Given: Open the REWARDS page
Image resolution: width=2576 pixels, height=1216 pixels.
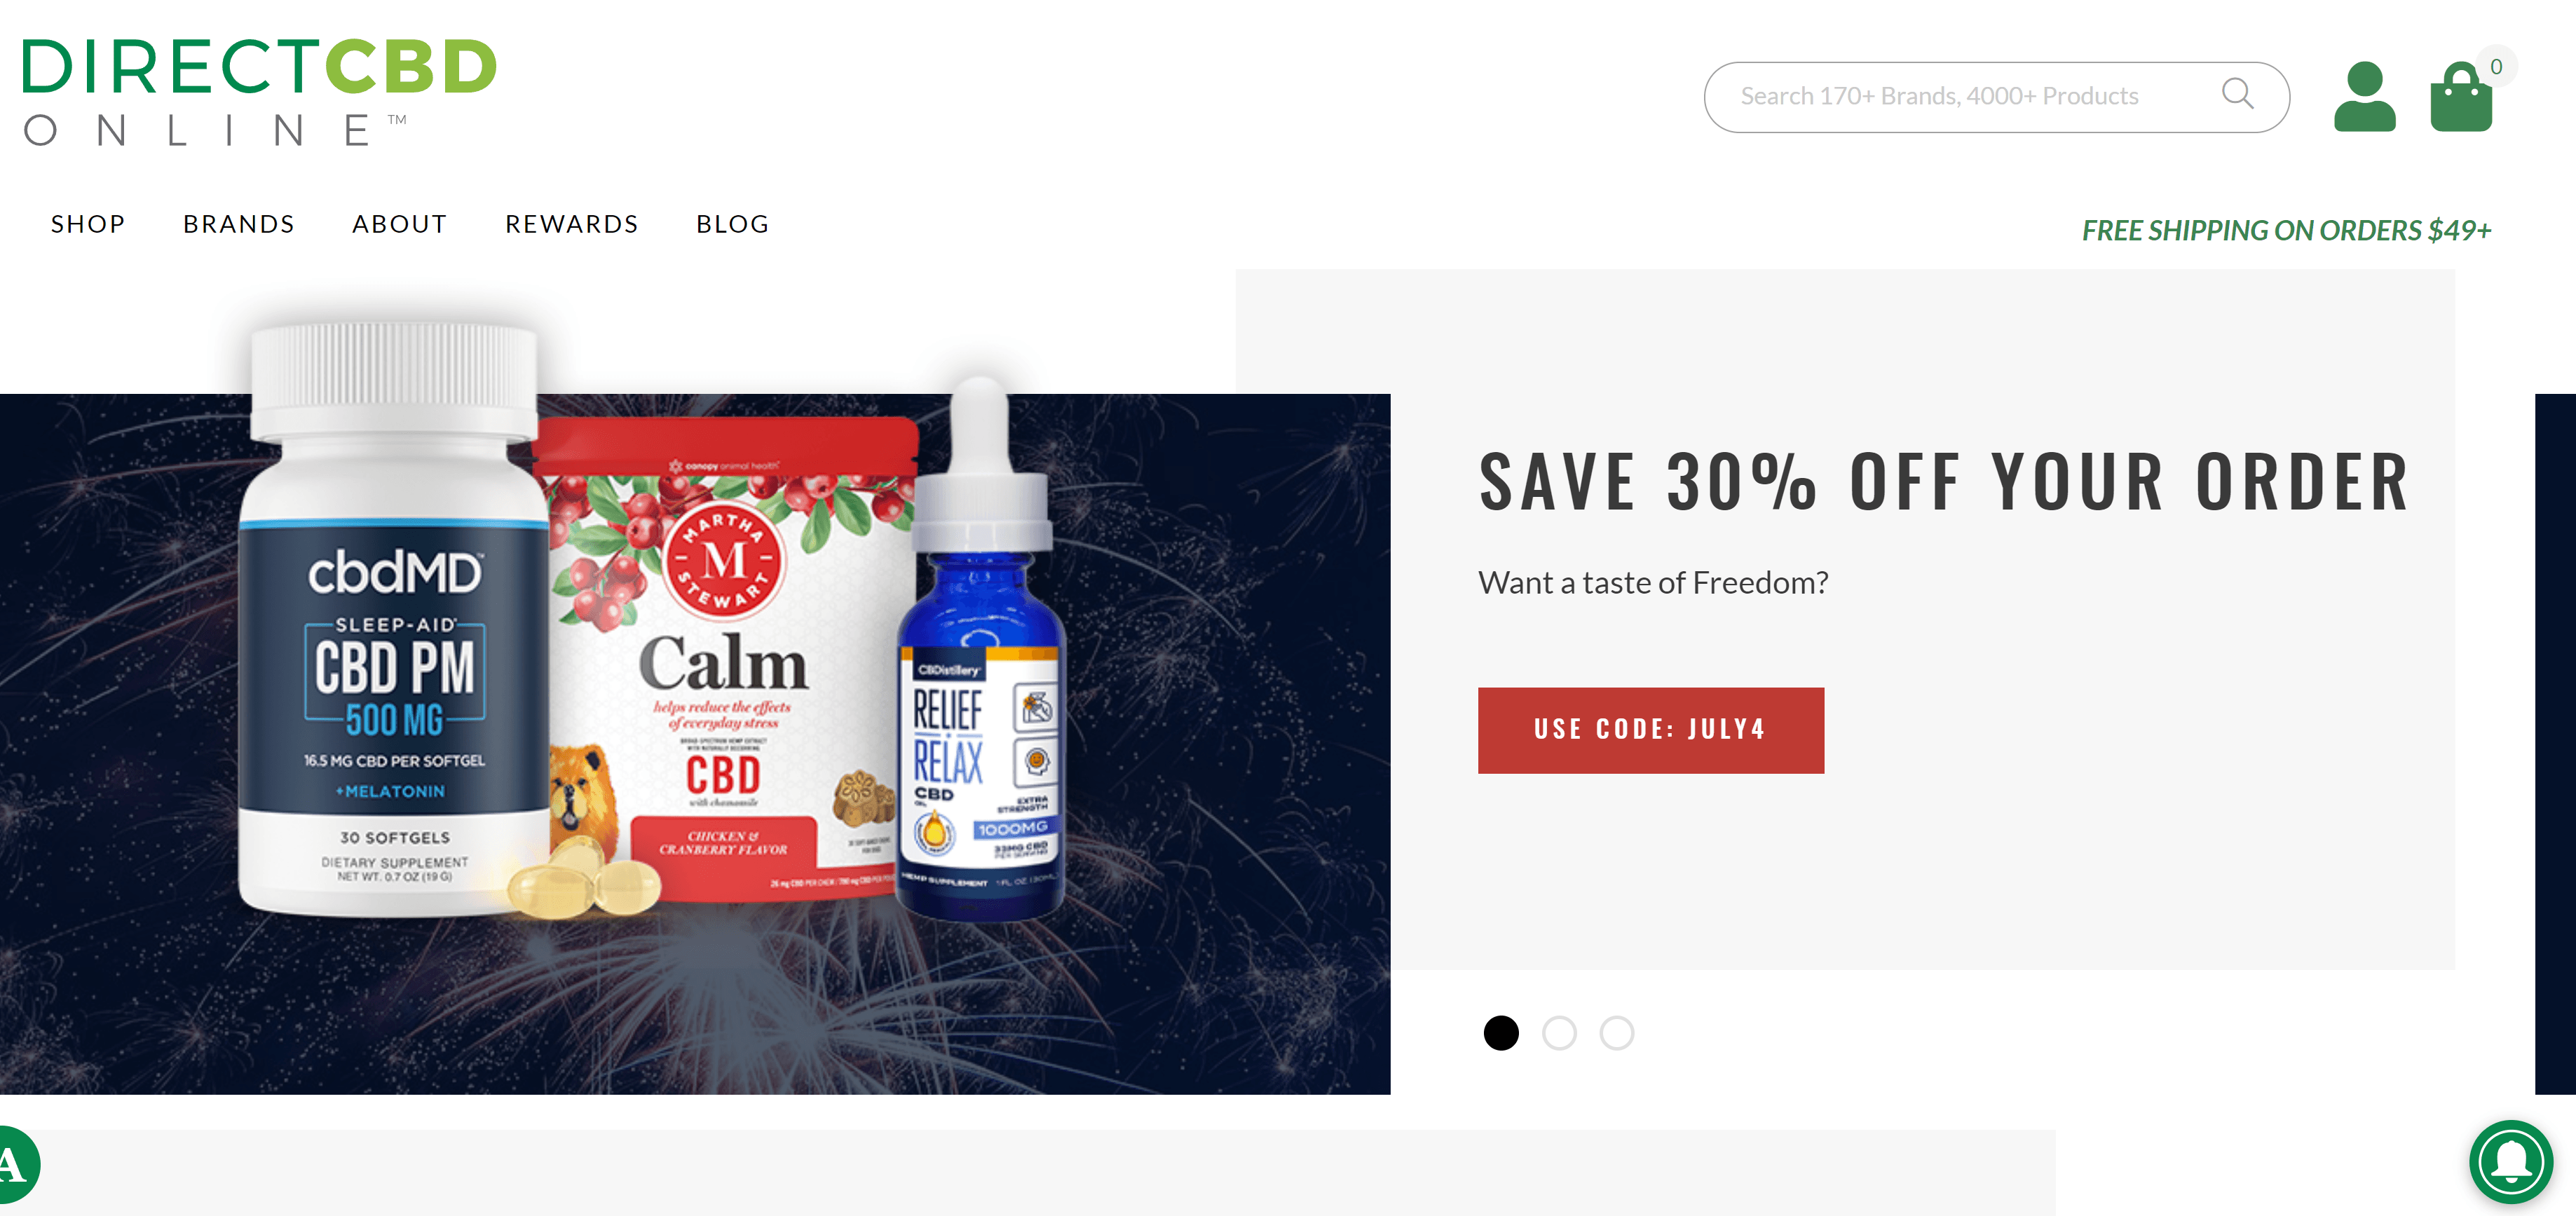Looking at the screenshot, I should [571, 224].
